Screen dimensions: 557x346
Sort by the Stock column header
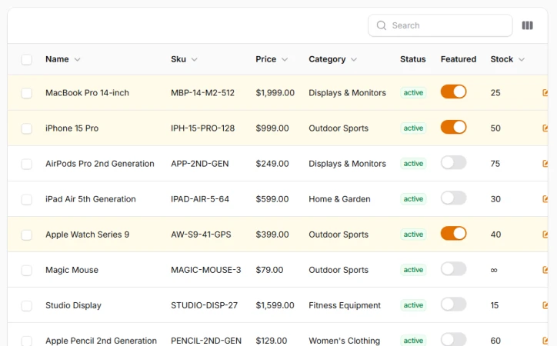pos(507,59)
